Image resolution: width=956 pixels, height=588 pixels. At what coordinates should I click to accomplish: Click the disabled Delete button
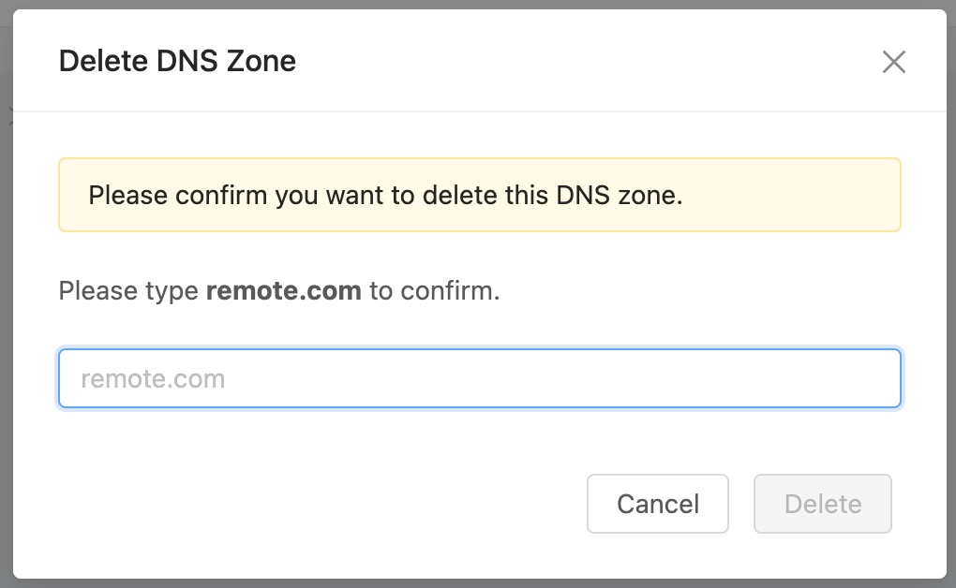tap(822, 504)
